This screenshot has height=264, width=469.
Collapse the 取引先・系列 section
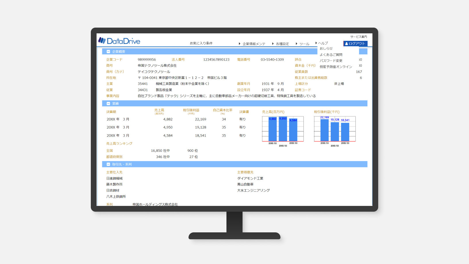pos(108,164)
